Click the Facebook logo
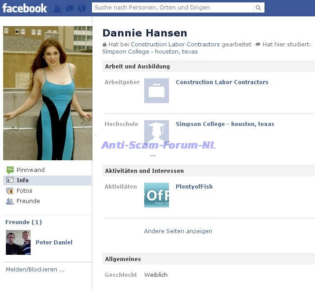The height and width of the screenshot is (289, 315). 24,8
